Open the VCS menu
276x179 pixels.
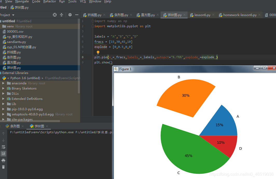(x=83, y=1)
